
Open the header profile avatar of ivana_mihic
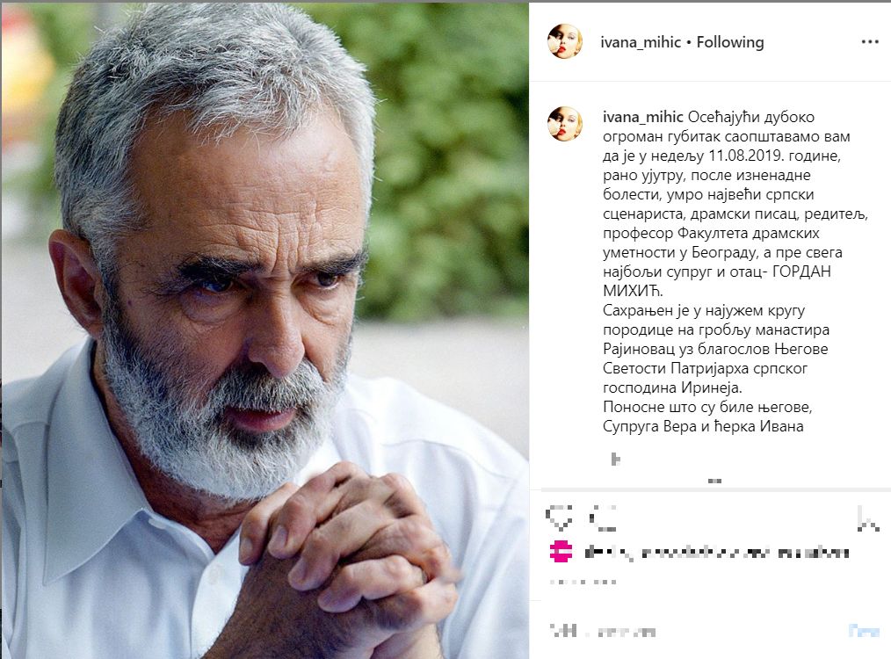(x=565, y=41)
